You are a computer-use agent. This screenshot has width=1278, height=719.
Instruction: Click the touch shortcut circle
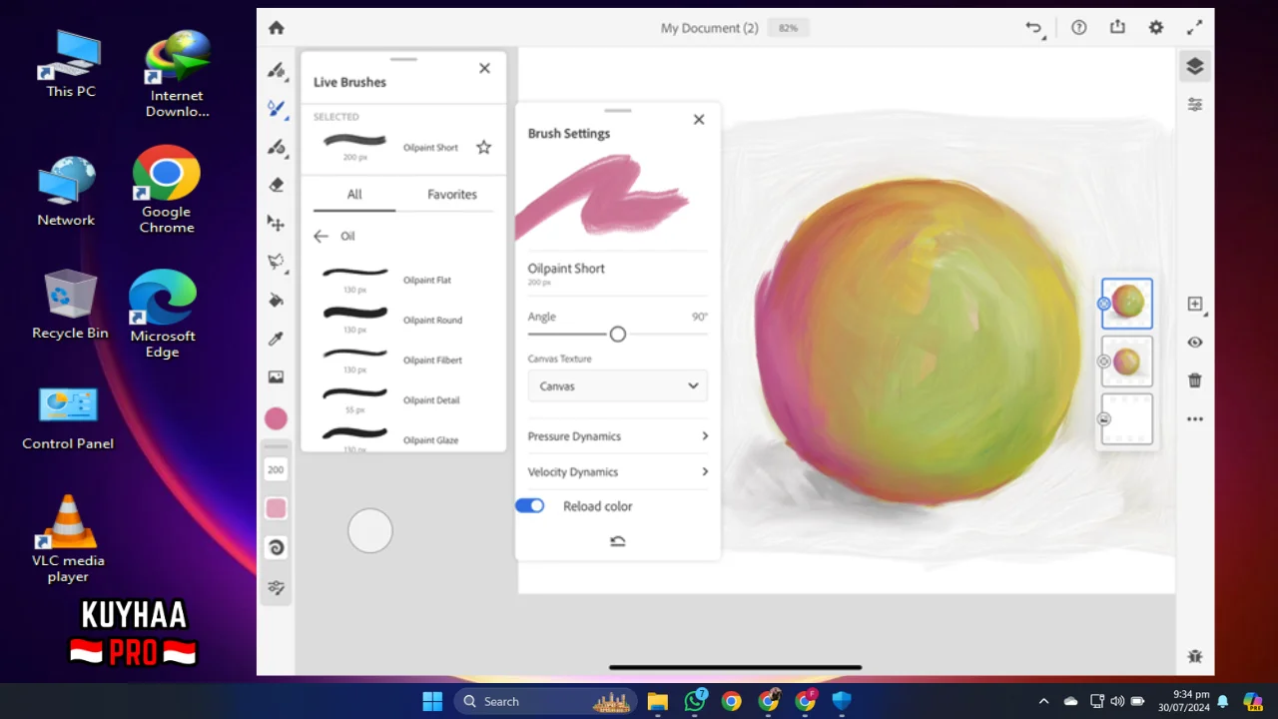click(x=370, y=530)
